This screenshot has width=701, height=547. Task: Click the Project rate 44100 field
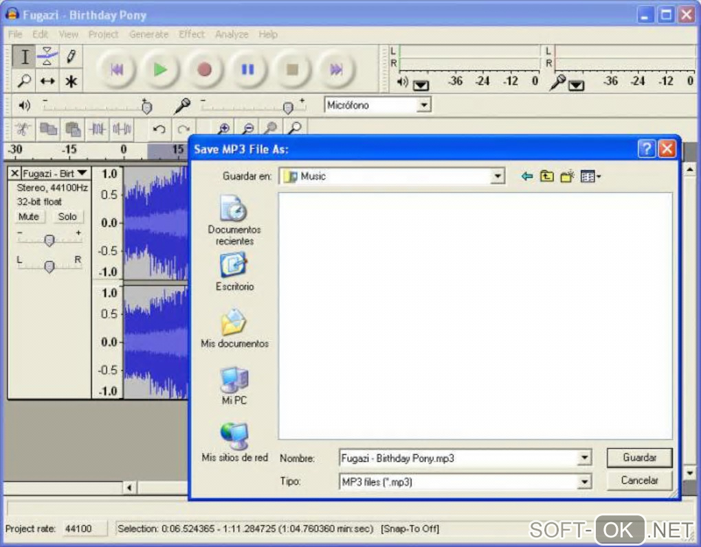85,528
